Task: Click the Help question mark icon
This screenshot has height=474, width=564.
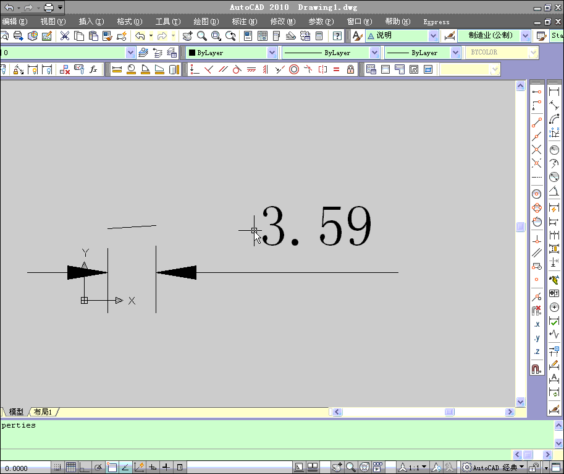Action: pos(337,36)
